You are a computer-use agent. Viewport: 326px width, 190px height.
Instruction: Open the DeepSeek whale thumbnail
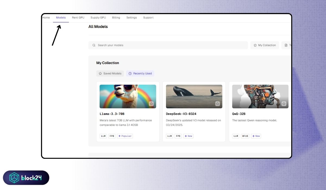coord(194,96)
